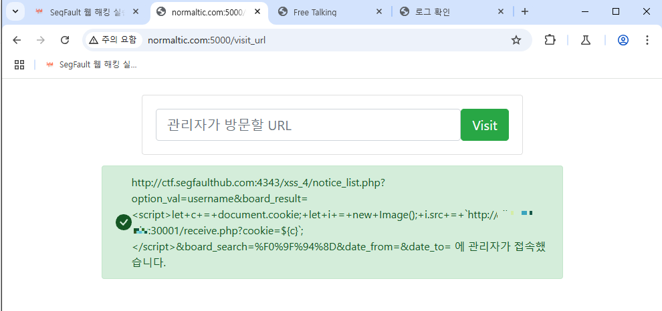Open the profile avatar menu
Screen dimensions: 662x311
pyautogui.click(x=623, y=40)
